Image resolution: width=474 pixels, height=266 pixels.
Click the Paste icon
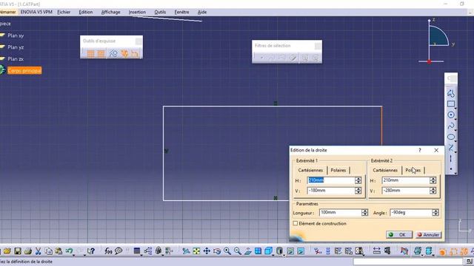coord(59,251)
